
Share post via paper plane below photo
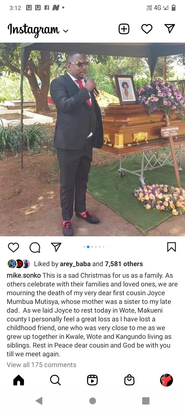coord(56,247)
